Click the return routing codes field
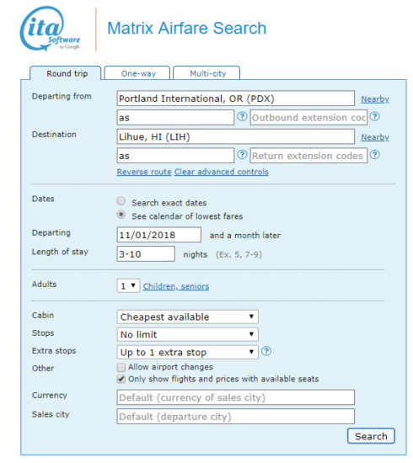 [x=175, y=156]
